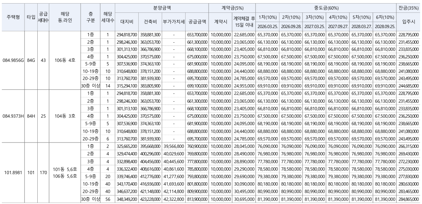This screenshot has height=204, width=422.
Task: Click supply count 43
Action: pos(43,60)
